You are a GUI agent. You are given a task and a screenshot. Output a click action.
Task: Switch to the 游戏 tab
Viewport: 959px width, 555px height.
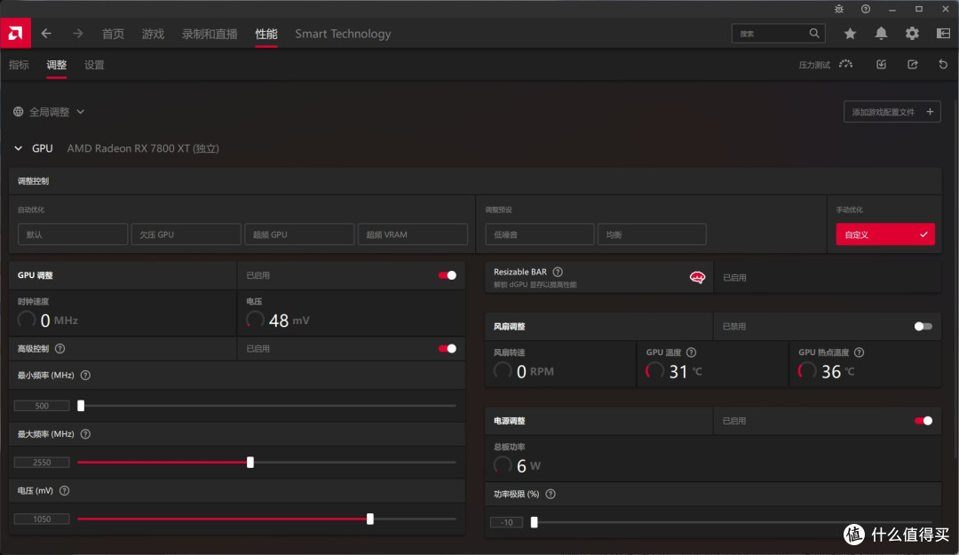pyautogui.click(x=153, y=34)
